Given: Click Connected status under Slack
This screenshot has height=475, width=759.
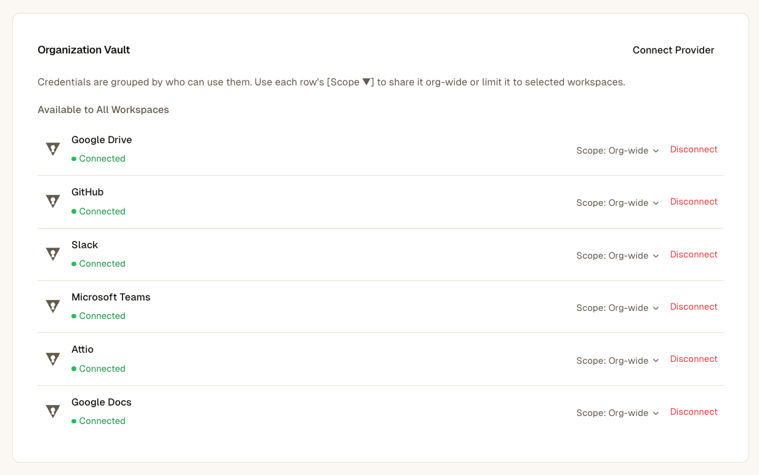Looking at the screenshot, I should pos(98,264).
